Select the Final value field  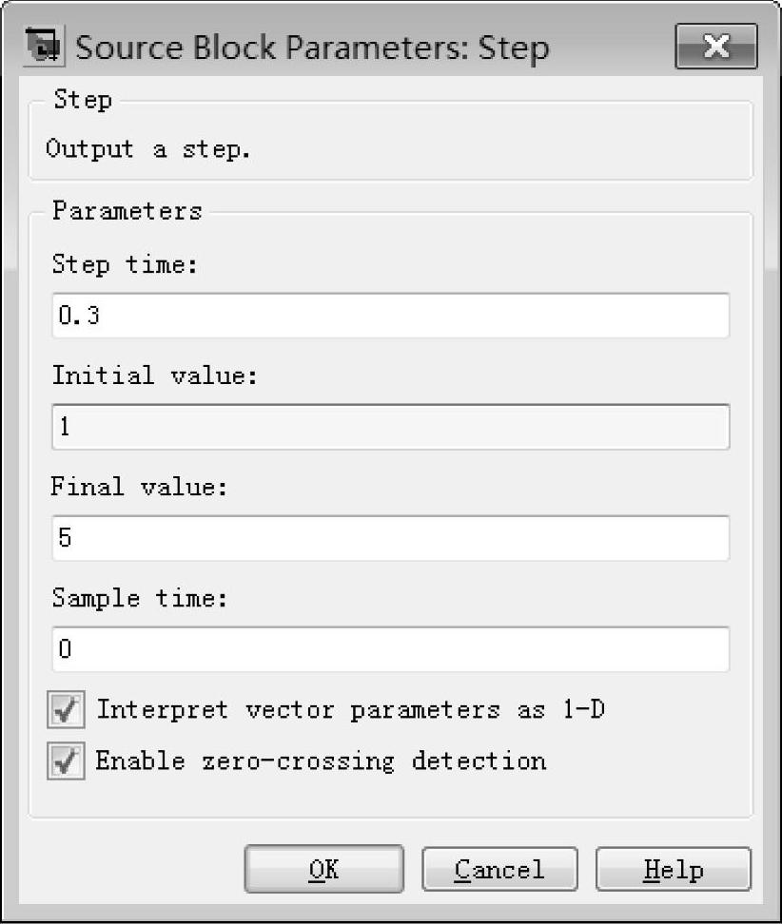(390, 538)
